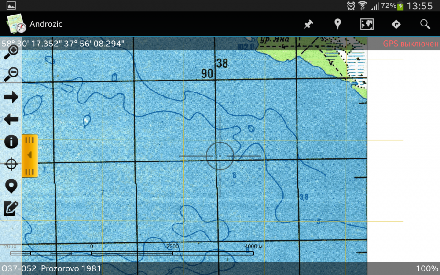Tap the battery indicator in the status bar
This screenshot has height=275, width=440.
point(400,6)
